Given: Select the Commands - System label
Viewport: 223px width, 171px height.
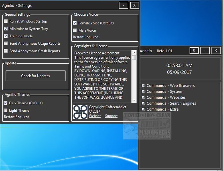Looking at the screenshot, I should [164, 91].
